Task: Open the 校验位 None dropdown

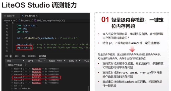Action: [x=61, y=61]
